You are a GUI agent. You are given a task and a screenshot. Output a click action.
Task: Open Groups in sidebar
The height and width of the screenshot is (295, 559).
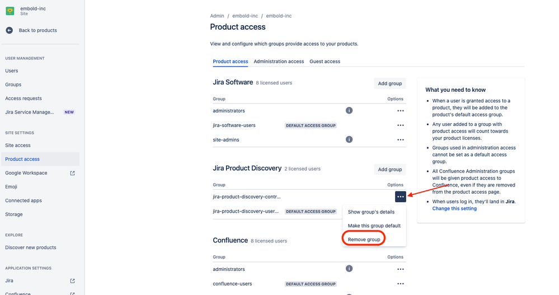(13, 85)
